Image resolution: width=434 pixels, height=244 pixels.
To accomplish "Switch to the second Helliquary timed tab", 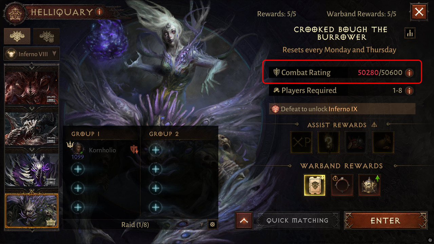I will click(47, 36).
